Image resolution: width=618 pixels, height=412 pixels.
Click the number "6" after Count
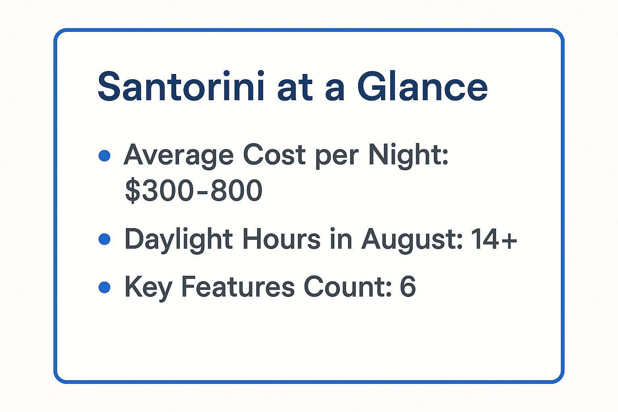(x=407, y=287)
